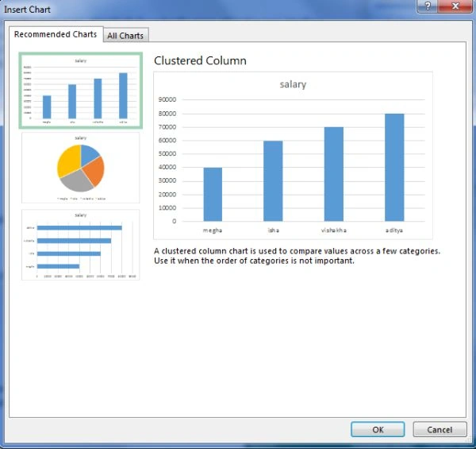Click the 'aditya' axis label
Image resolution: width=476 pixels, height=449 pixels.
click(x=394, y=230)
